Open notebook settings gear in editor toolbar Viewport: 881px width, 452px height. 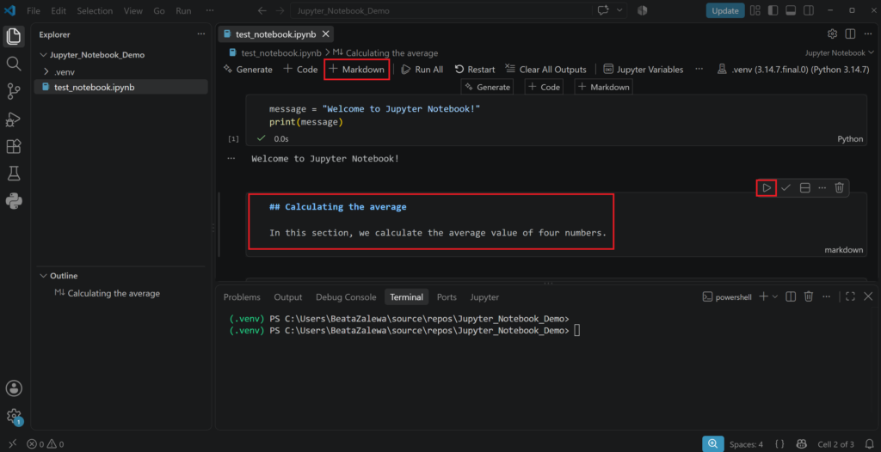[x=832, y=34]
